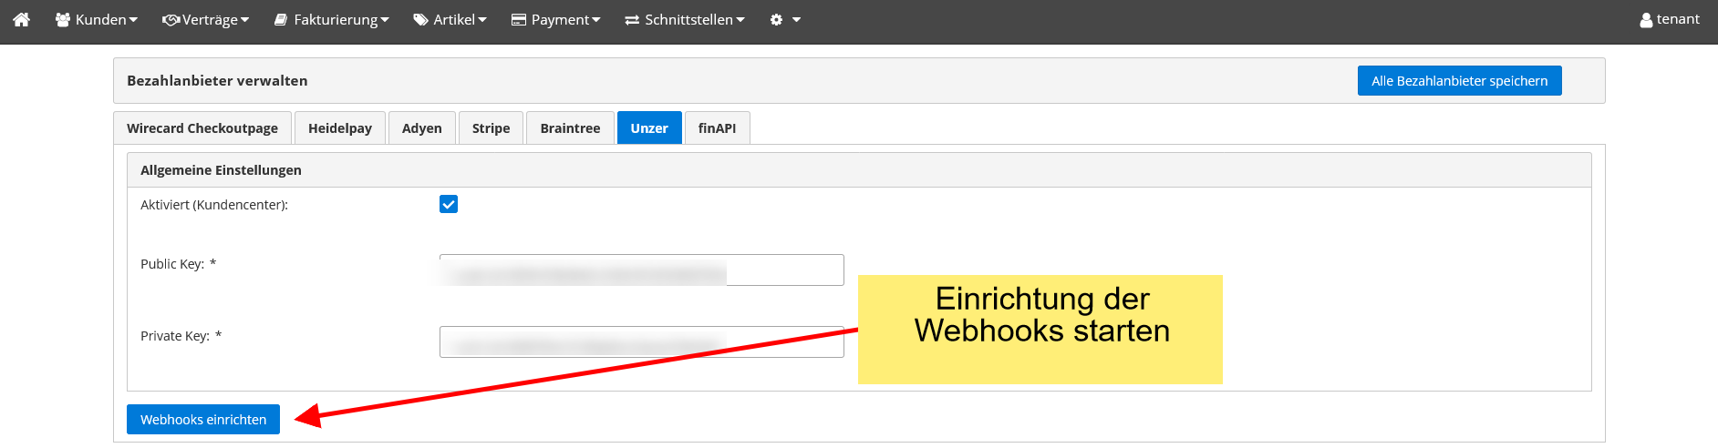Select the finAPI tab
This screenshot has width=1718, height=448.
pos(717,128)
